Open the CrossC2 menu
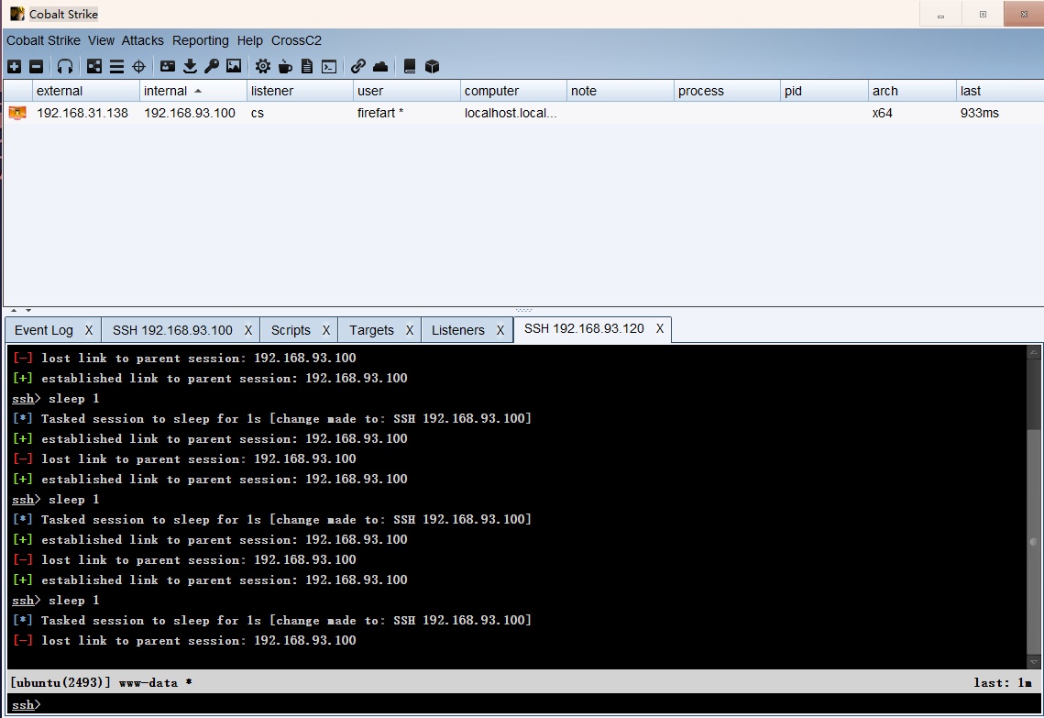 pos(296,40)
